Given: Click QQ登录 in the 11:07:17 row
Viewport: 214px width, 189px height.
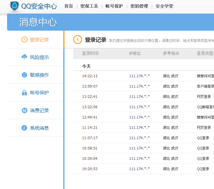Looking at the screenshot, I should 203,138.
